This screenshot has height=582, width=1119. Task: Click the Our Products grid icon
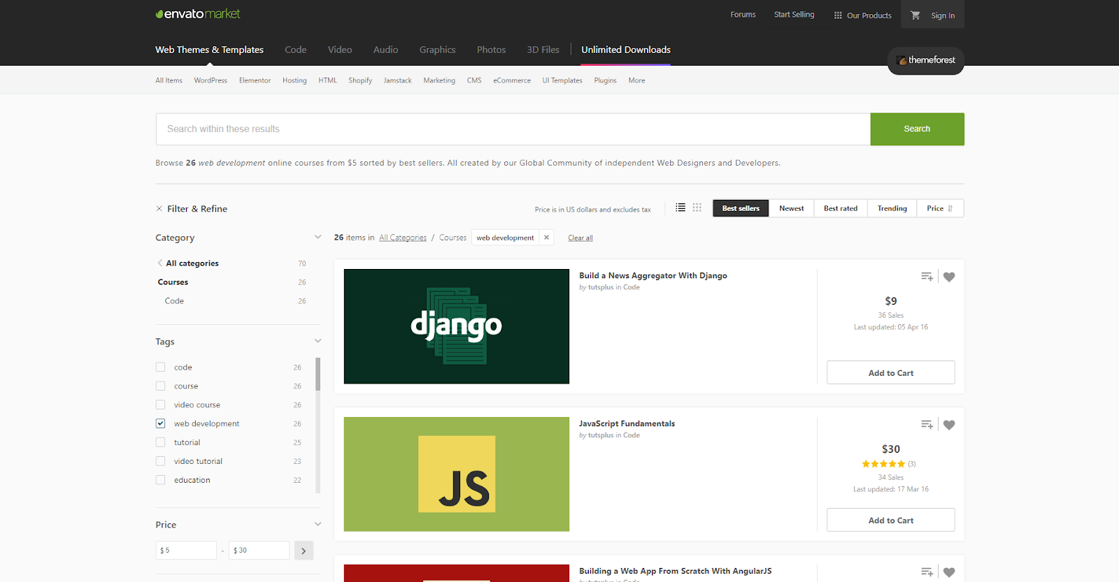point(838,15)
